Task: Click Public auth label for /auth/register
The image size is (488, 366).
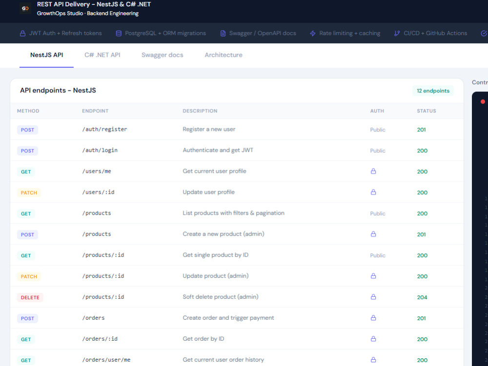Action: click(x=378, y=130)
